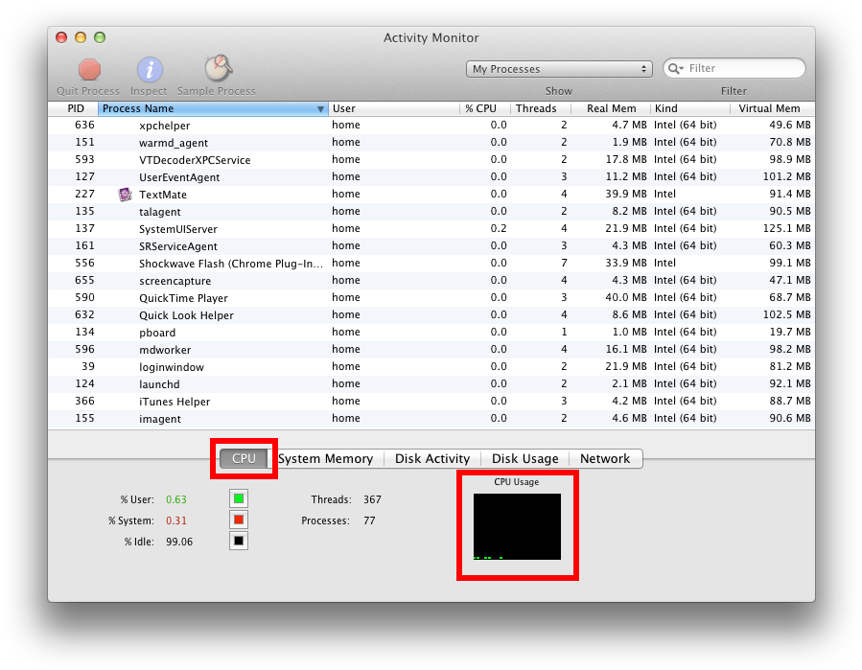This screenshot has height=670, width=862.
Task: Select the Network tab
Action: pos(605,458)
